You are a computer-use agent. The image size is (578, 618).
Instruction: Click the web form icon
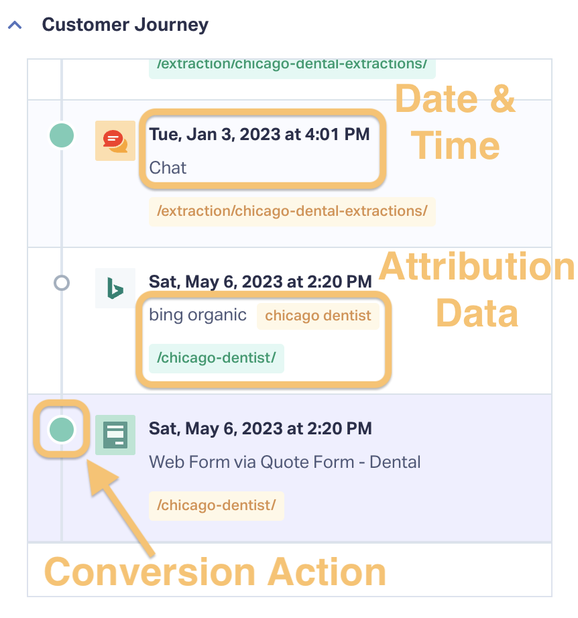coord(115,435)
